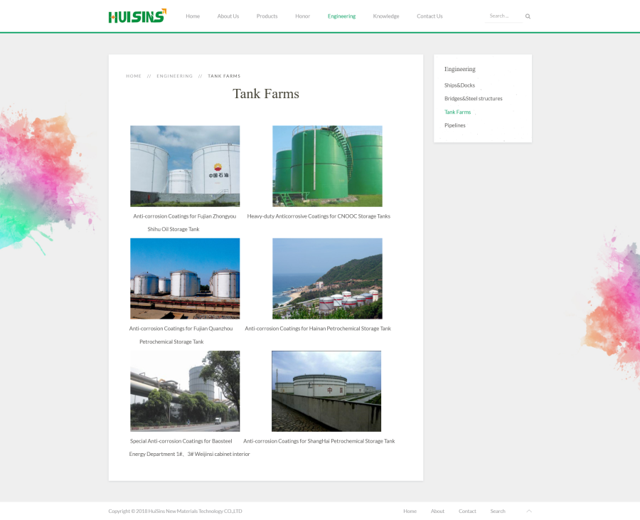640x520 pixels.
Task: Open the Fujian Zhongyou white tanks thumbnail
Action: (x=185, y=166)
